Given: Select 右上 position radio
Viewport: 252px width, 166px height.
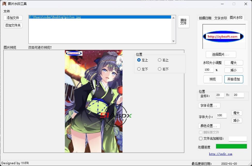Looking at the screenshot, I should 163,60.
